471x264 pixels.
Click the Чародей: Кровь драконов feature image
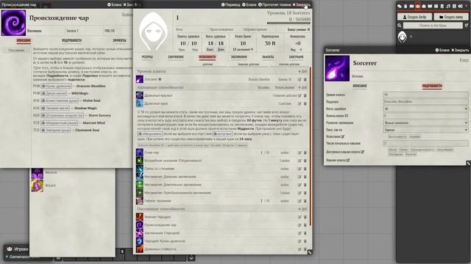click(140, 241)
